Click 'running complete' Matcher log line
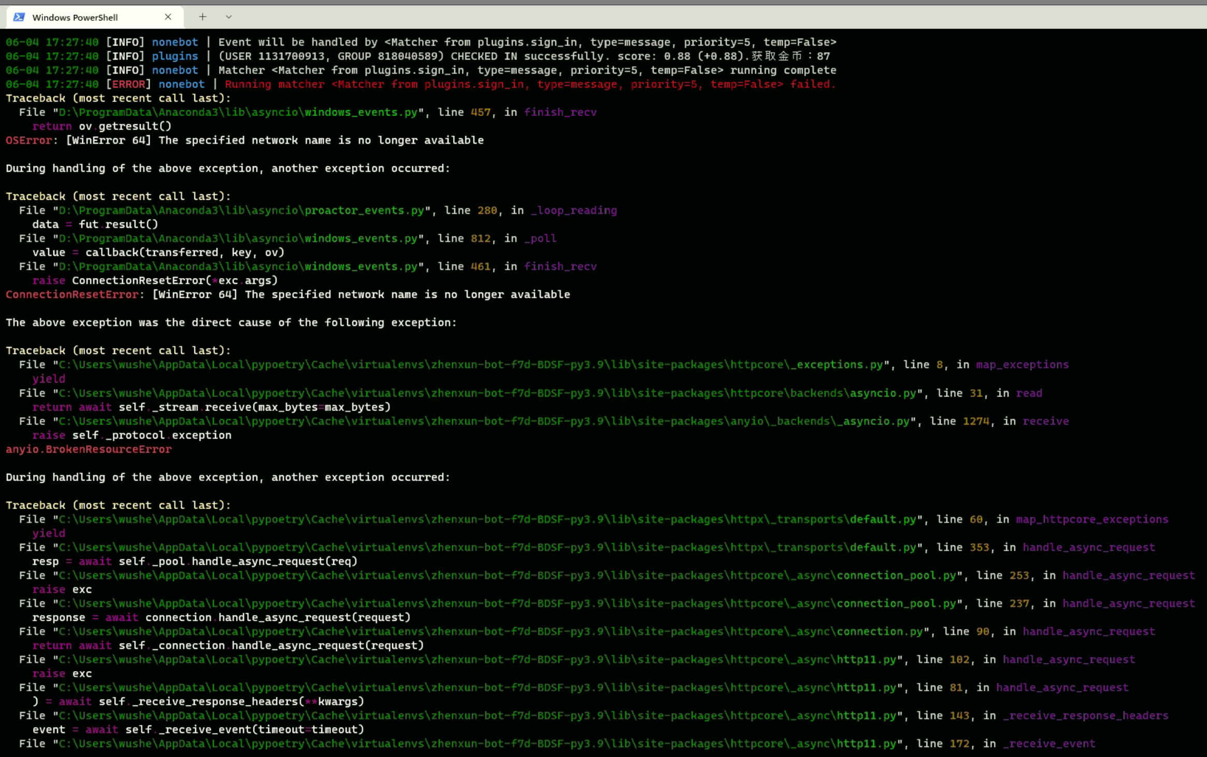1207x757 pixels. 421,70
